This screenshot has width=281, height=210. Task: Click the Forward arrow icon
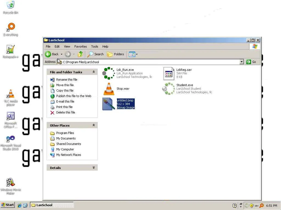pos(68,54)
